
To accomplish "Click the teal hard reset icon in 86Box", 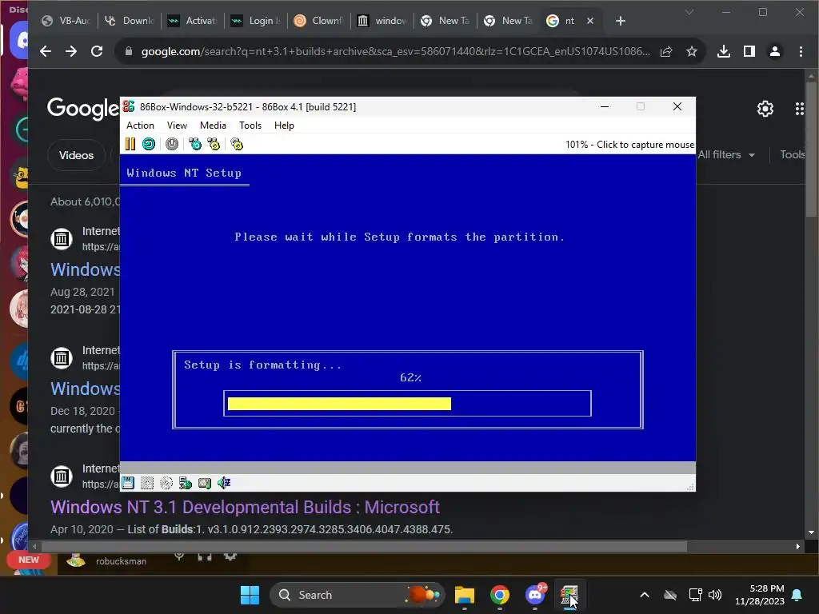I will 149,144.
